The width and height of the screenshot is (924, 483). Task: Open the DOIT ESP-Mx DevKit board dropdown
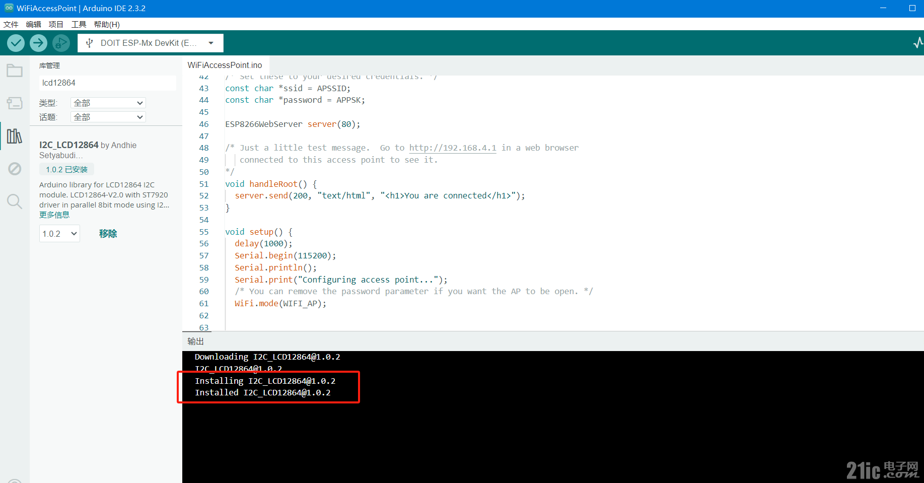coord(150,43)
